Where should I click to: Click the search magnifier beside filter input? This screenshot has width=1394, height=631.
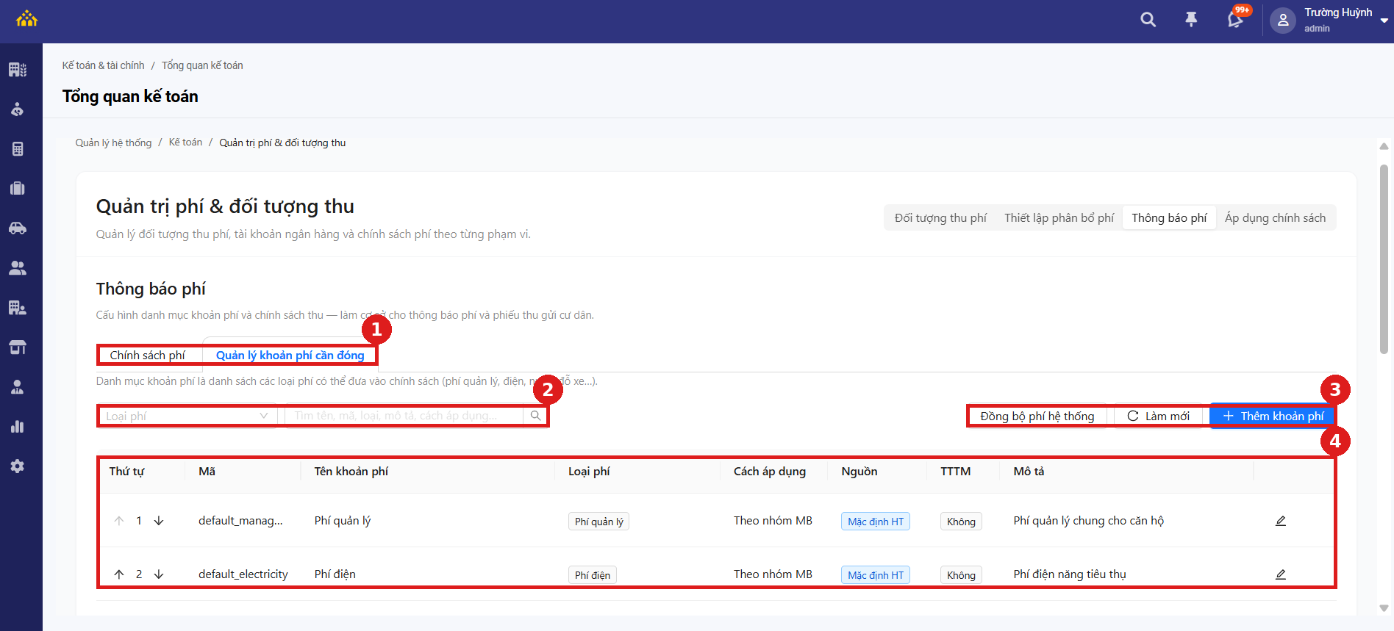coord(535,416)
